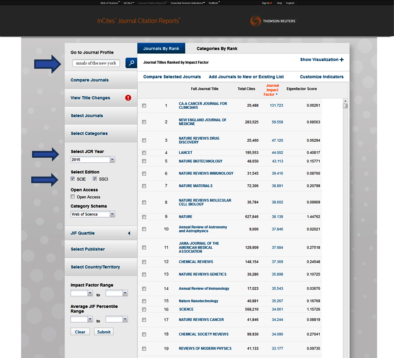
Task: Click the plus icon next to Show Visualization
Action: click(x=342, y=59)
